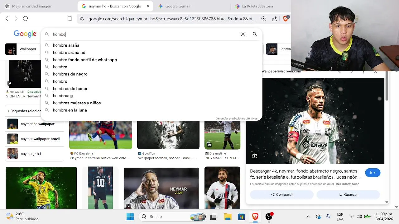This screenshot has height=224, width=399.
Task: Pick the suggestion hombres de negro
Action: [151, 74]
